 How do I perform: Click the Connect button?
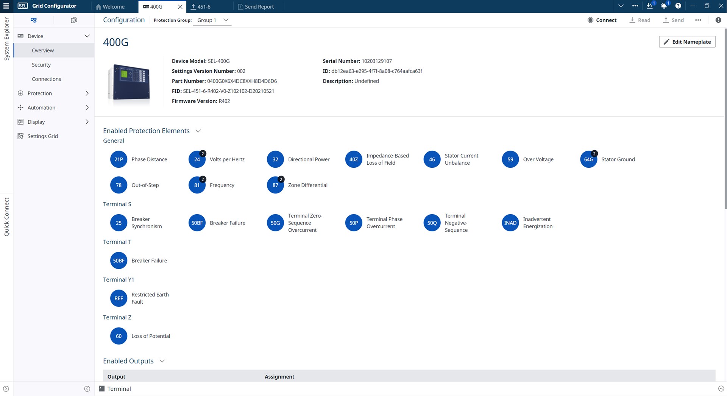coord(602,20)
